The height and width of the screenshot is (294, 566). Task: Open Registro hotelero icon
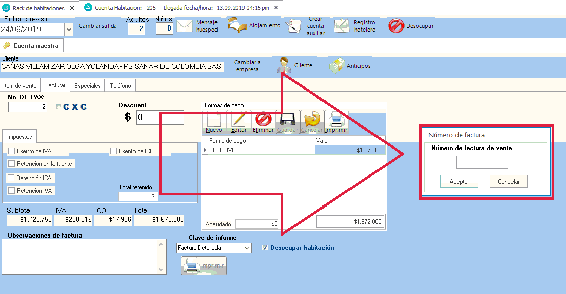click(x=341, y=26)
